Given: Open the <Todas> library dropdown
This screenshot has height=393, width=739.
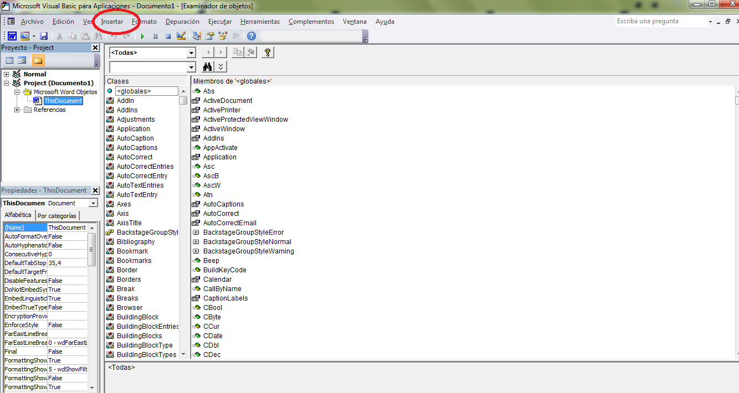Looking at the screenshot, I should [192, 53].
